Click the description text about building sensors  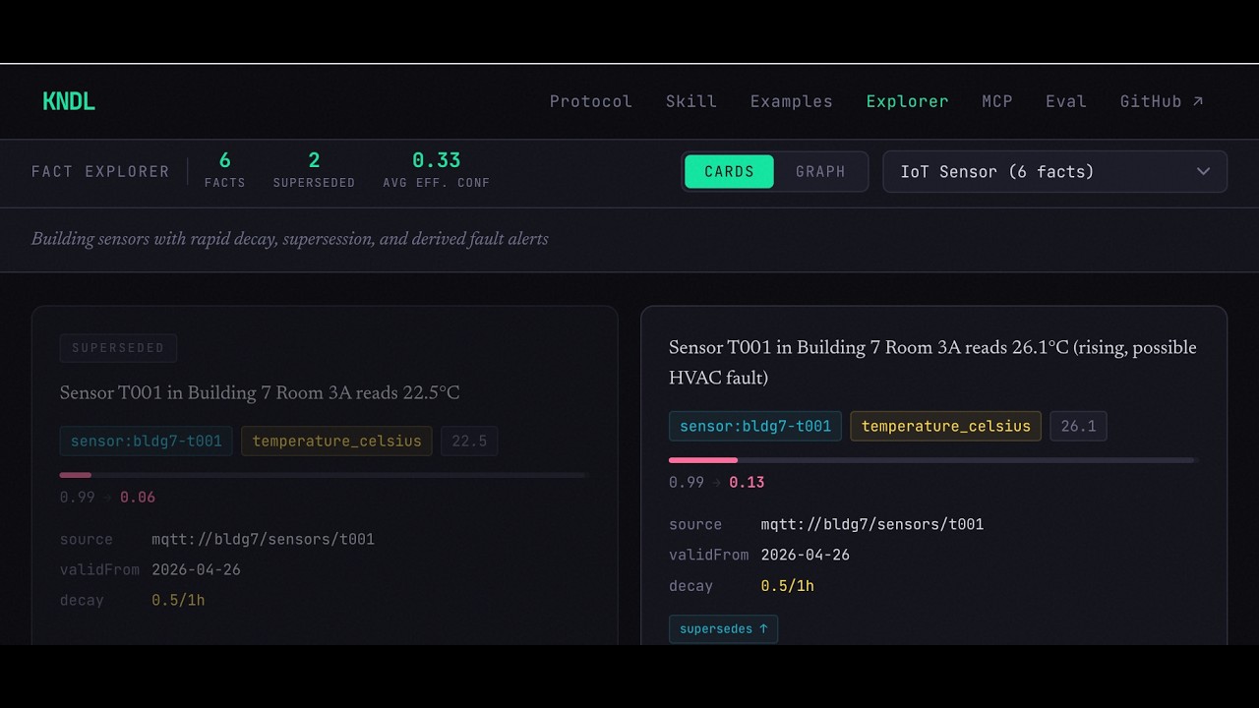click(290, 239)
